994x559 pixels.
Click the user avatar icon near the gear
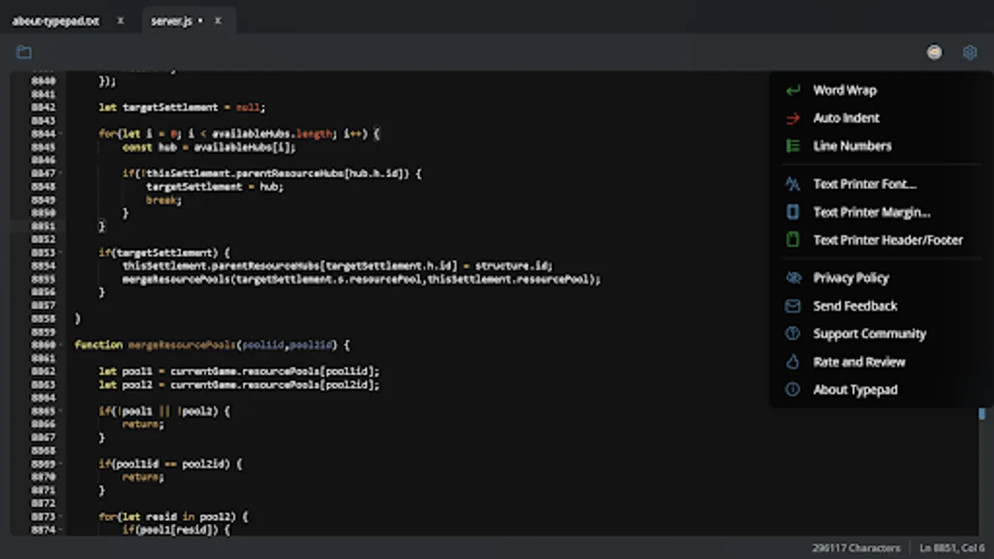934,52
